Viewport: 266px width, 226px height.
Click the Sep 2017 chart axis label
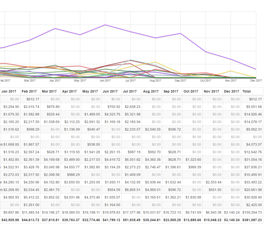click(x=180, y=81)
